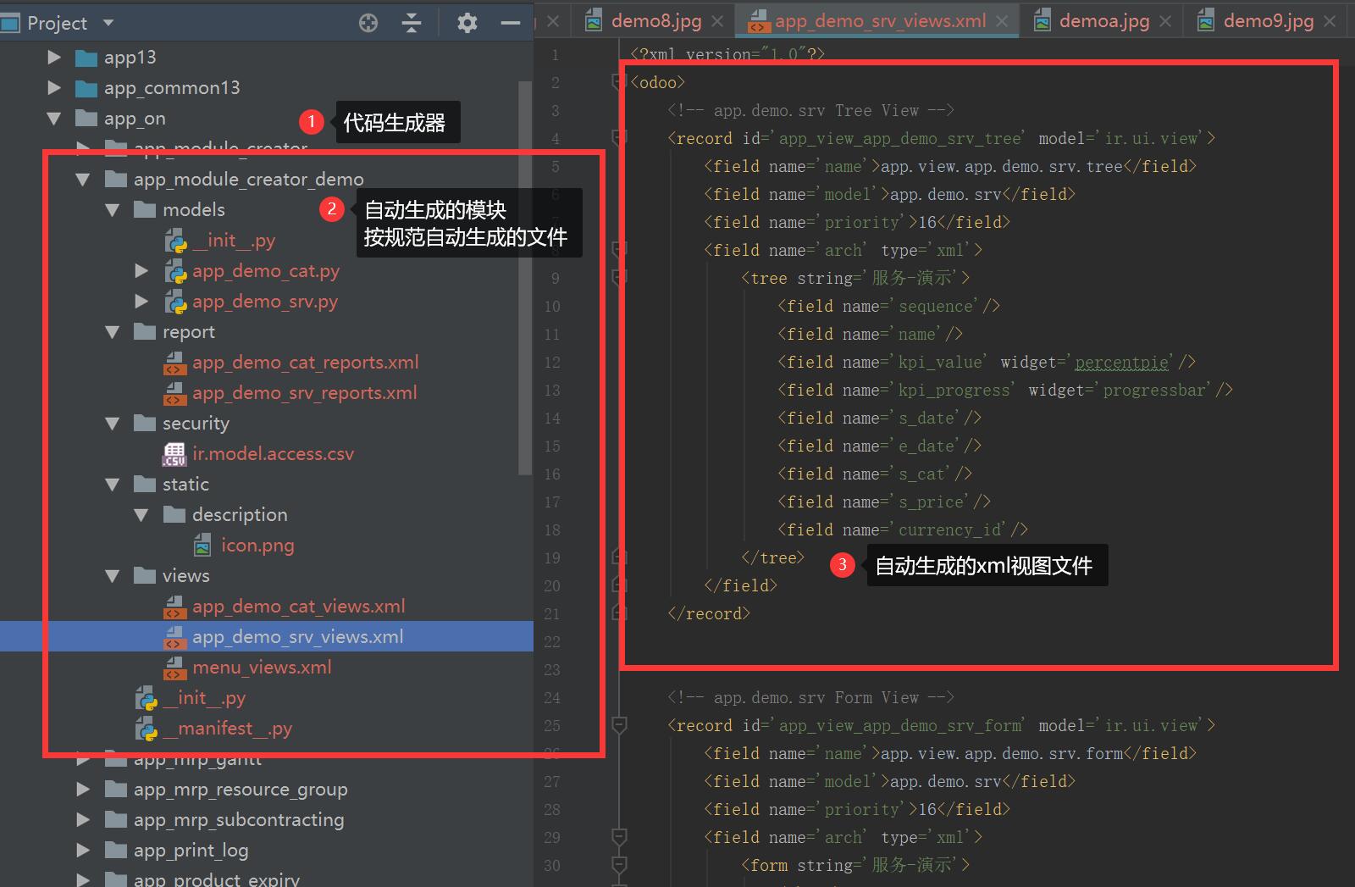Click fold marker on the odoo tag line
Image resolution: width=1355 pixels, height=887 pixels.
(x=619, y=82)
